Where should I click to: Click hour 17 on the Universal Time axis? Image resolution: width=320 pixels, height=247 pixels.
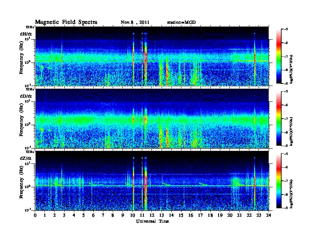click(200, 215)
